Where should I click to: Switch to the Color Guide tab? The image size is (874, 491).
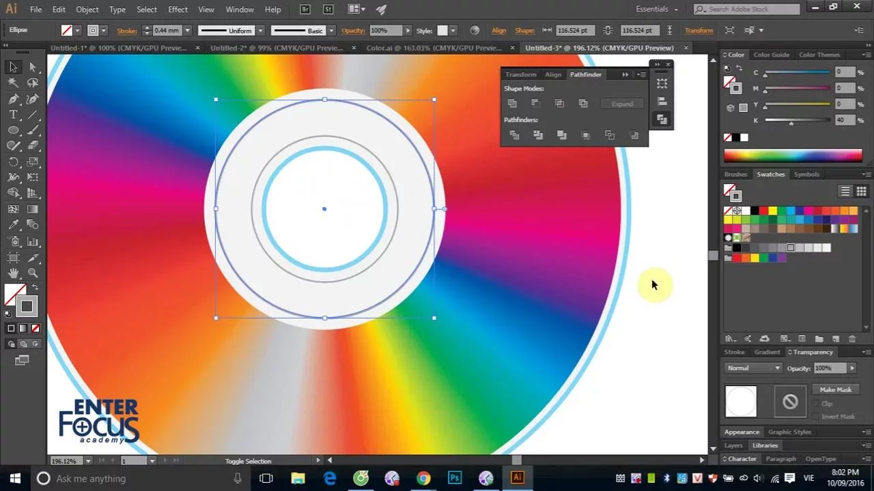point(772,55)
